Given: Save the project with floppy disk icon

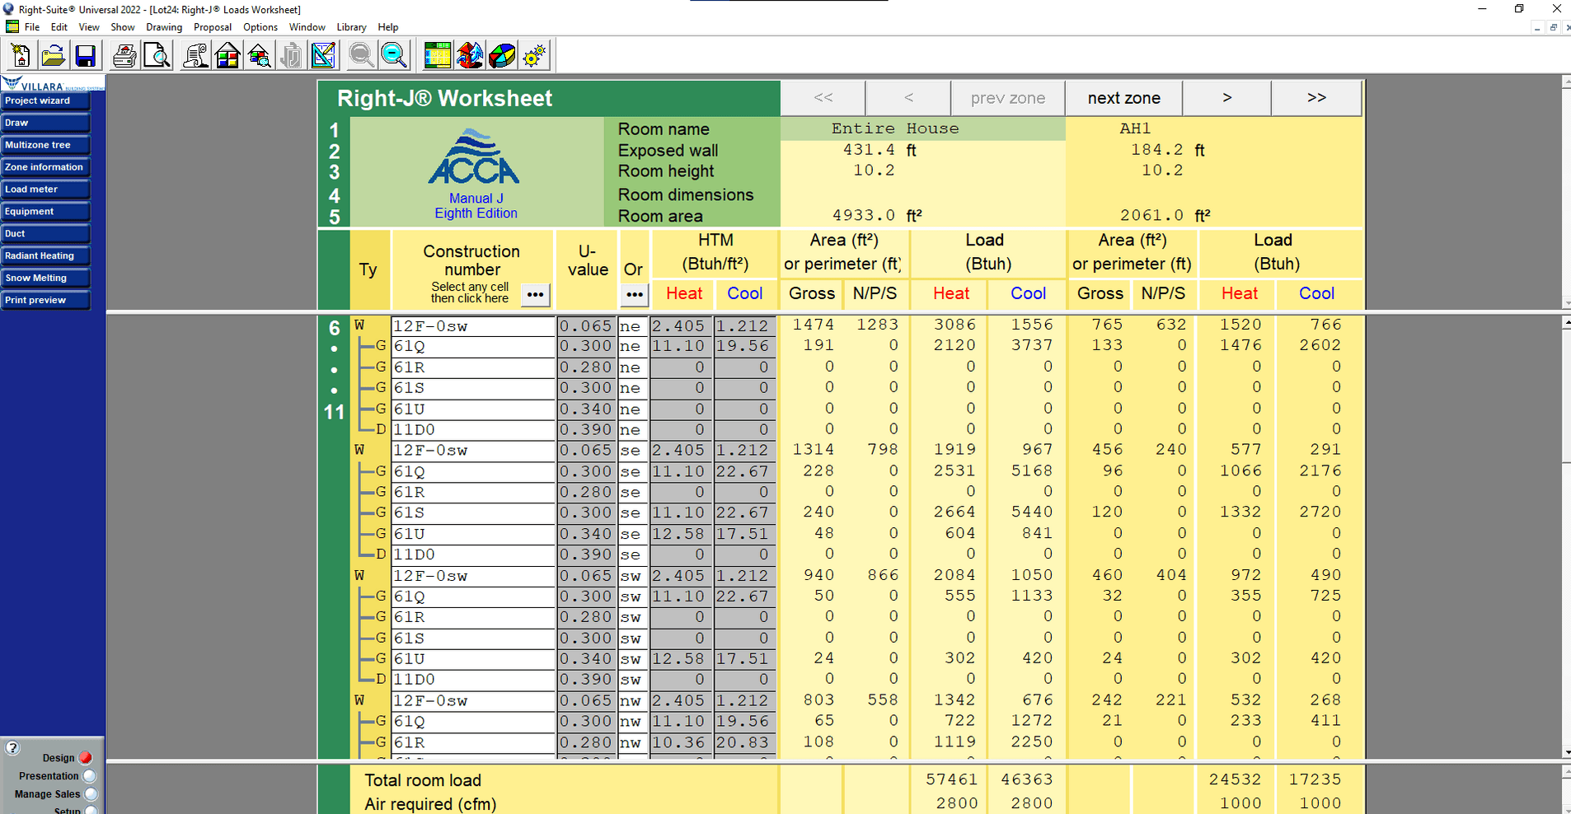Looking at the screenshot, I should click(85, 56).
